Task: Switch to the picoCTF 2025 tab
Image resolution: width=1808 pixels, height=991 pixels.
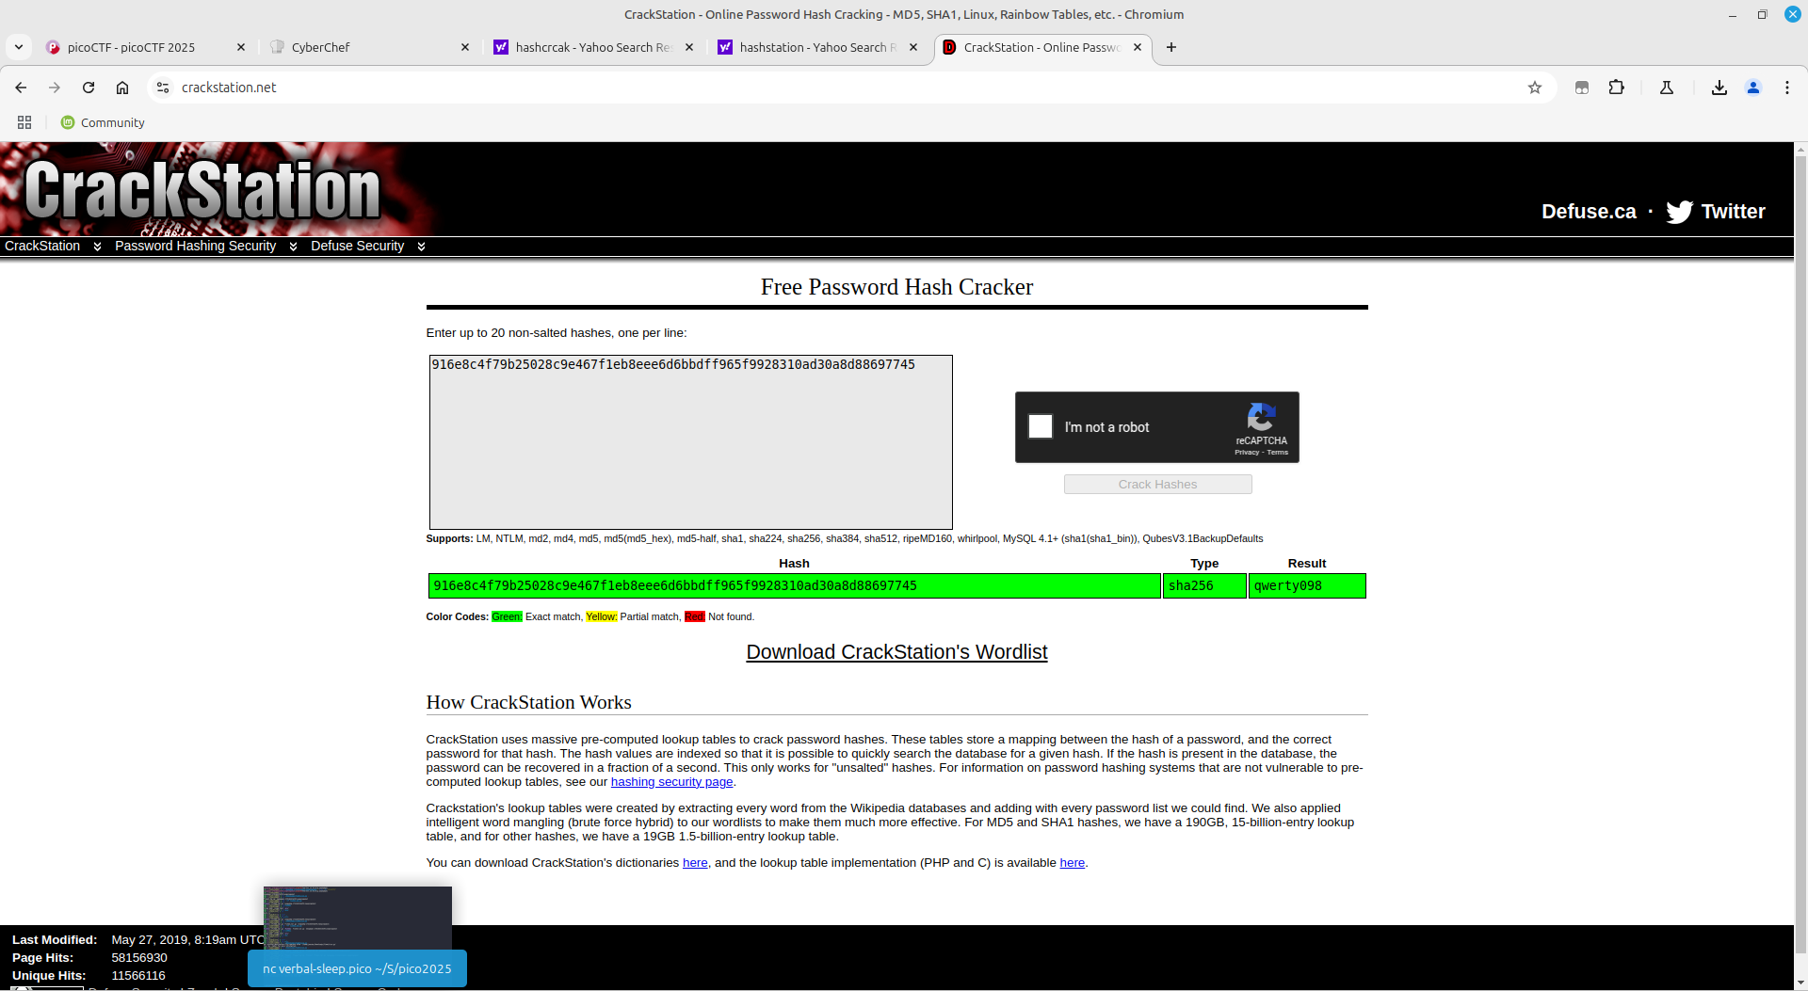Action: click(x=132, y=47)
